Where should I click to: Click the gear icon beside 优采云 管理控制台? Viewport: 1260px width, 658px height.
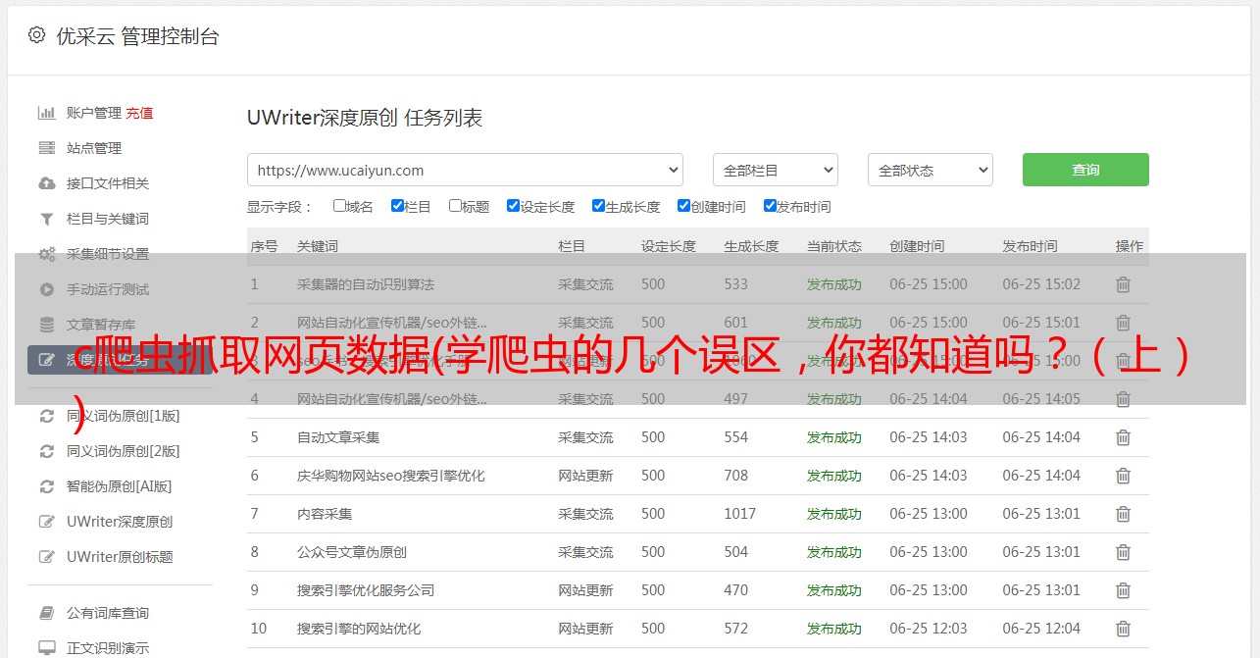tap(36, 35)
